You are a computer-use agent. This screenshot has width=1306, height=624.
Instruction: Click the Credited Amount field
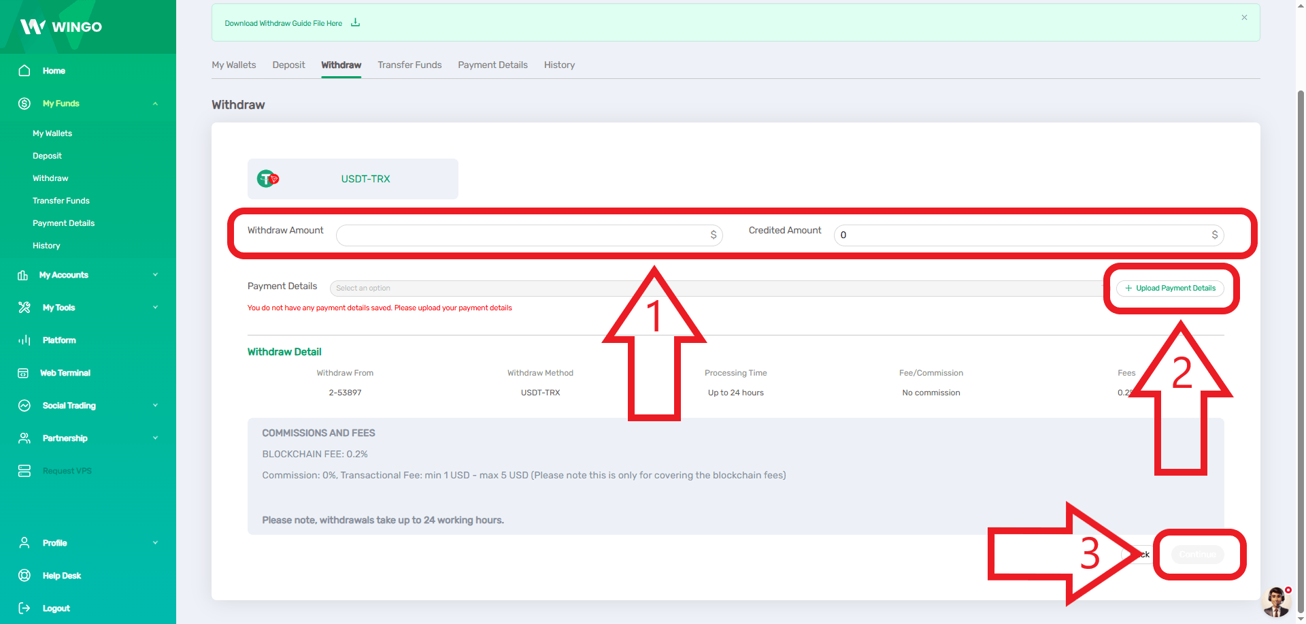pos(1028,235)
